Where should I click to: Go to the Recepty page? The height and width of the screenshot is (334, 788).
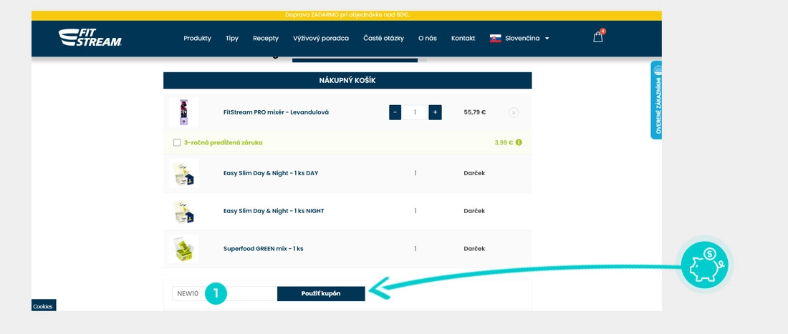(266, 39)
